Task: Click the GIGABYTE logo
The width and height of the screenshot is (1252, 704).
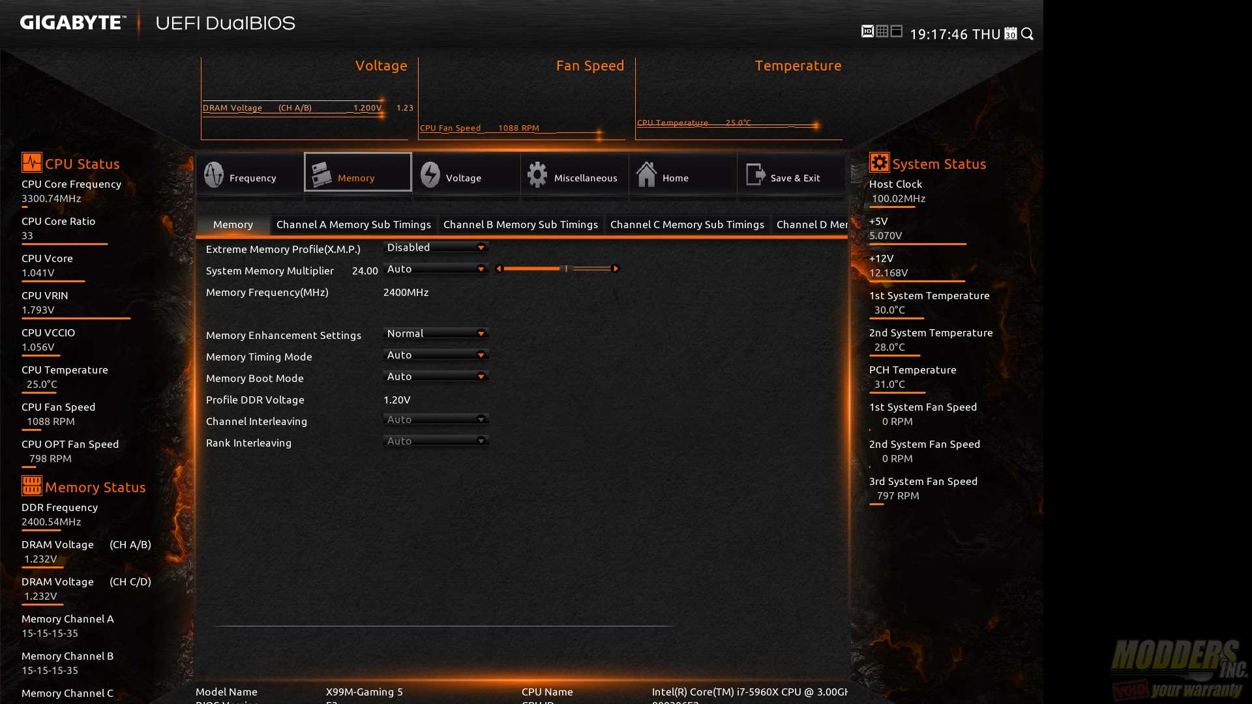Action: pos(73,23)
